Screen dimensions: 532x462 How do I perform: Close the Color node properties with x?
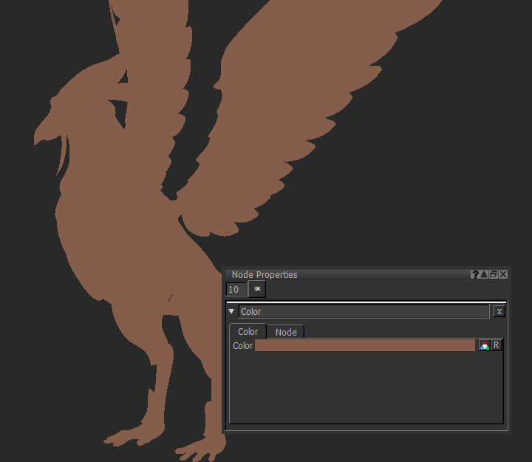(x=499, y=312)
